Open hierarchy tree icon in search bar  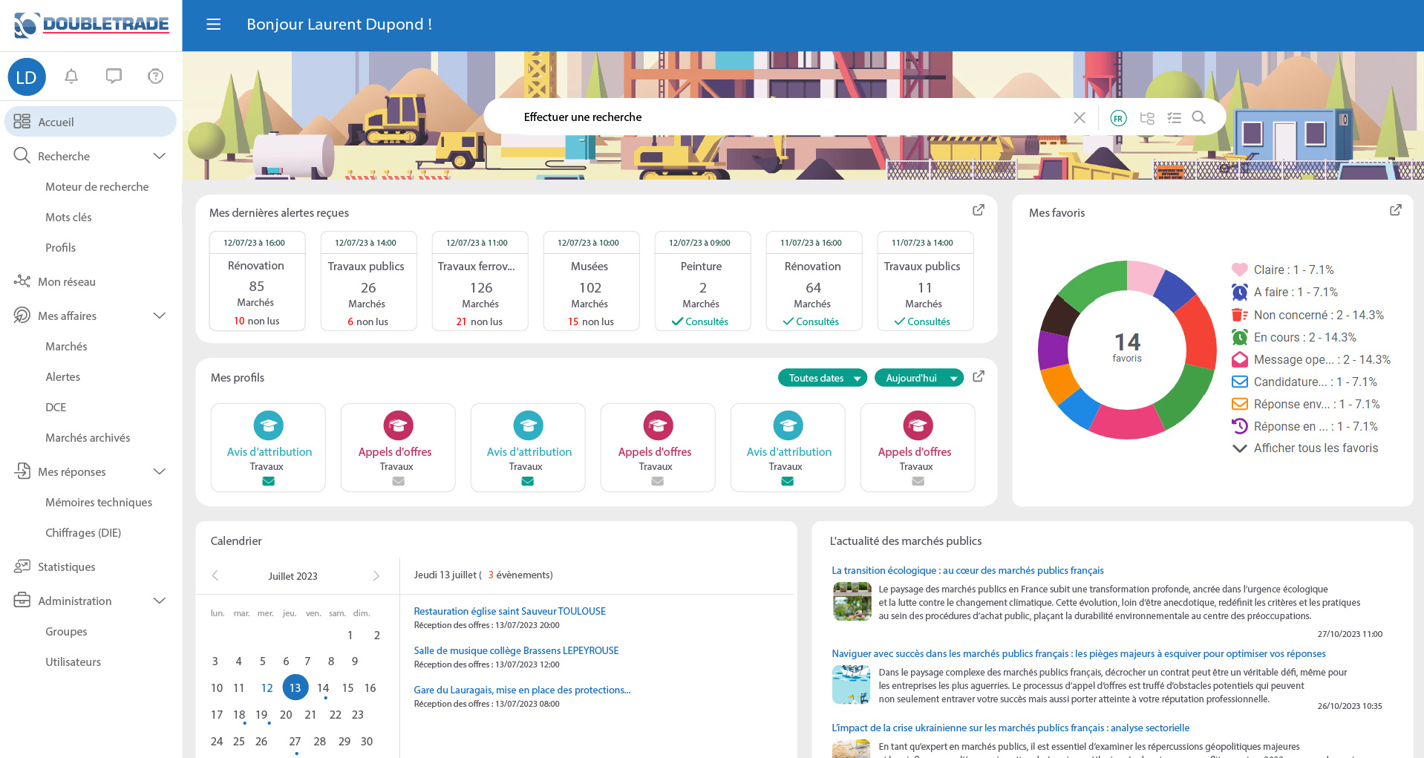pyautogui.click(x=1147, y=118)
